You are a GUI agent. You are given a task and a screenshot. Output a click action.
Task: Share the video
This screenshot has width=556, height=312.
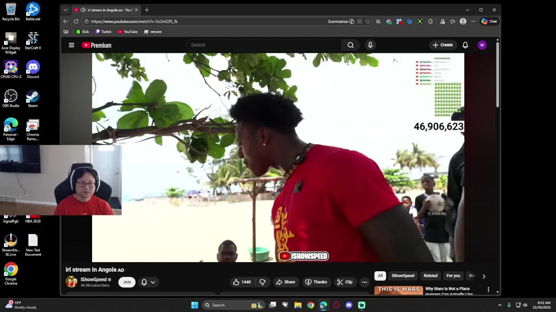click(285, 282)
